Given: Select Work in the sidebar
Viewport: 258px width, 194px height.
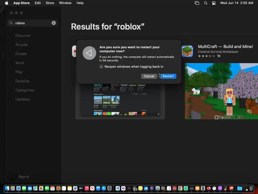Looking at the screenshot, I should (x=20, y=63).
